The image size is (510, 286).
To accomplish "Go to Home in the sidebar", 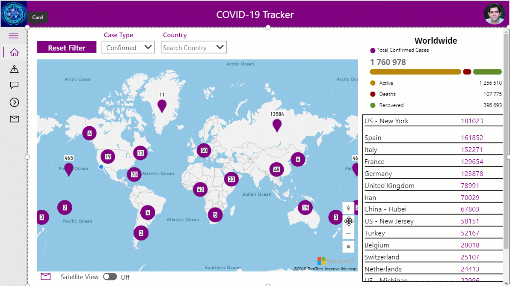I will tap(14, 52).
